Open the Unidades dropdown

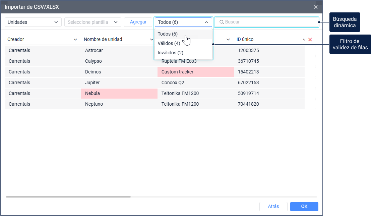[x=33, y=22]
